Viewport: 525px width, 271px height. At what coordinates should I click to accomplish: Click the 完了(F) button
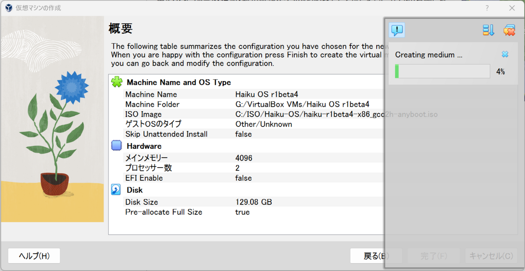(x=434, y=256)
